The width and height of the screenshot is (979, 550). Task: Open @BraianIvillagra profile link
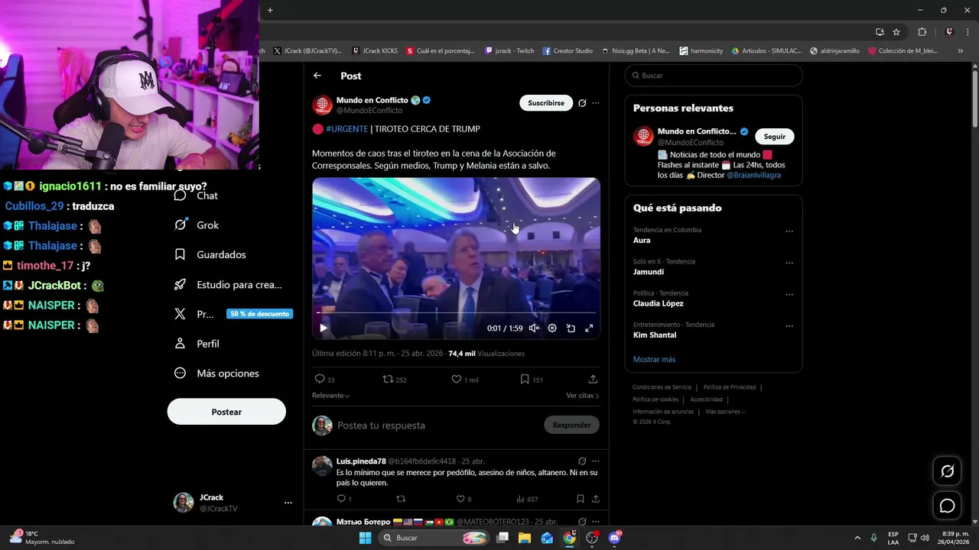[x=753, y=175]
